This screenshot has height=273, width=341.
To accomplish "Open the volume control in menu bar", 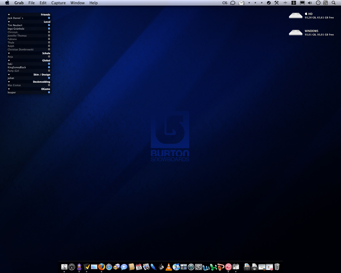I will point(310,3).
